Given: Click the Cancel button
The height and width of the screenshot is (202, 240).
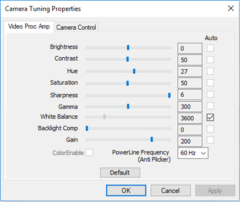Looking at the screenshot, I should [171, 190].
